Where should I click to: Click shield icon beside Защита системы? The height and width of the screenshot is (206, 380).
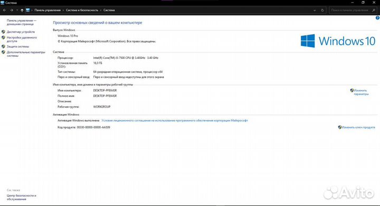point(3,46)
